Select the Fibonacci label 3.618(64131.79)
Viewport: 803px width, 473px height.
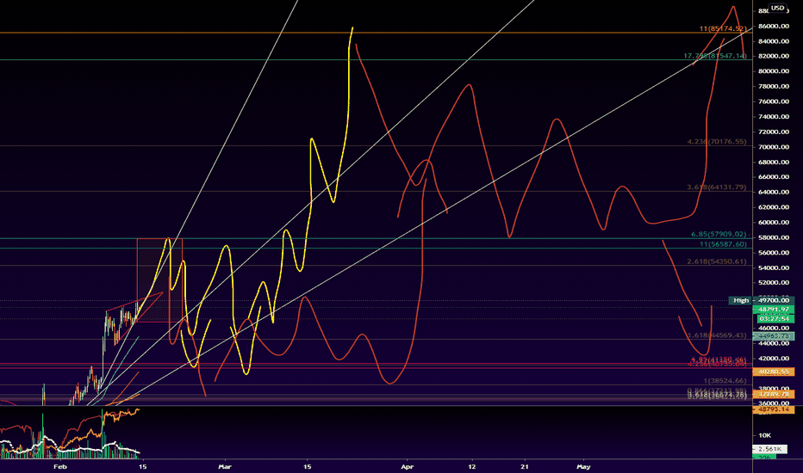pyautogui.click(x=717, y=187)
